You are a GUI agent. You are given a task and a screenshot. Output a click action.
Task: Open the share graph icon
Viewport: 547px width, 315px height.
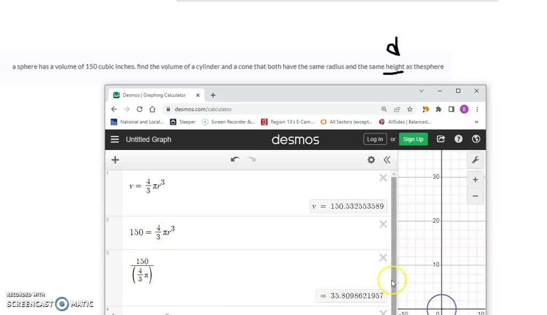pos(441,139)
